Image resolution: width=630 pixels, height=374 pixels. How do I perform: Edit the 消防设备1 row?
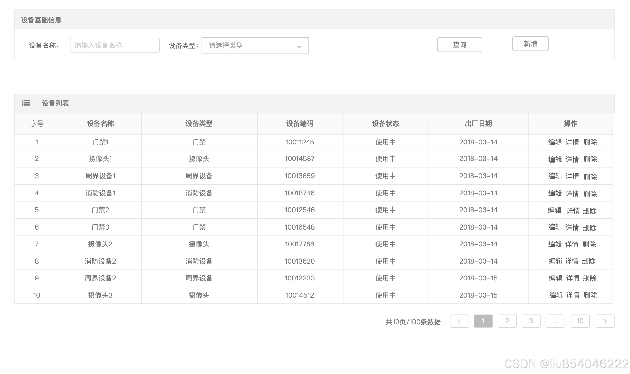[x=555, y=193]
